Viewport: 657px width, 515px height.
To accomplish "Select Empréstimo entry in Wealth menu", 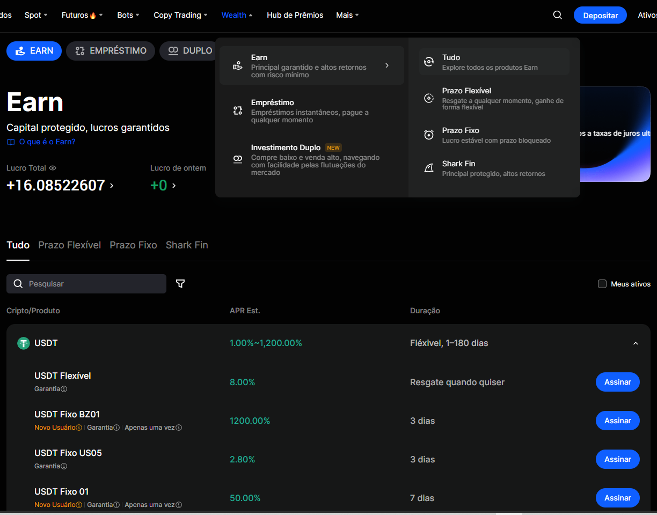I will coord(312,111).
